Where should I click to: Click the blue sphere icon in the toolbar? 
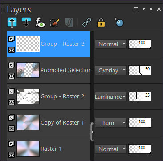[x=119, y=23]
